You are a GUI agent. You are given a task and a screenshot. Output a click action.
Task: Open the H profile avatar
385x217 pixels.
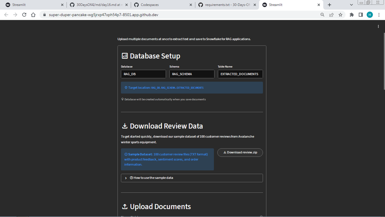click(370, 15)
